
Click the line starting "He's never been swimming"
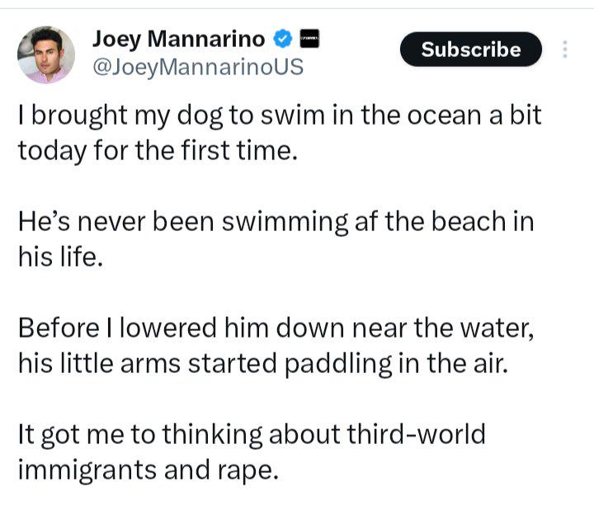(276, 223)
